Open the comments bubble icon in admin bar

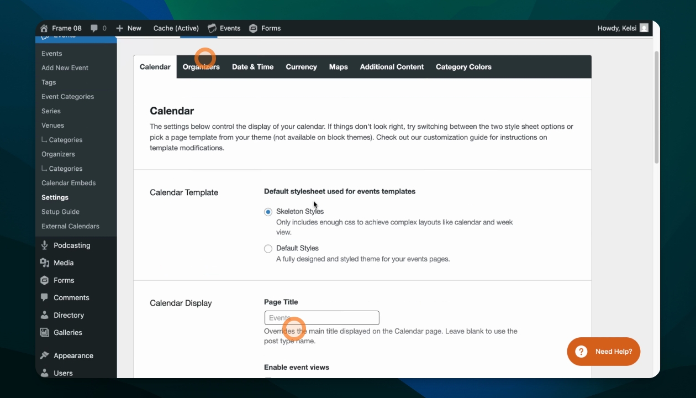pyautogui.click(x=94, y=28)
